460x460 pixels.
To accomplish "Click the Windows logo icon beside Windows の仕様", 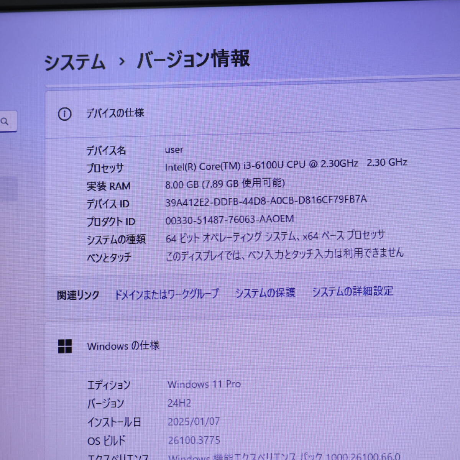I will coord(65,346).
